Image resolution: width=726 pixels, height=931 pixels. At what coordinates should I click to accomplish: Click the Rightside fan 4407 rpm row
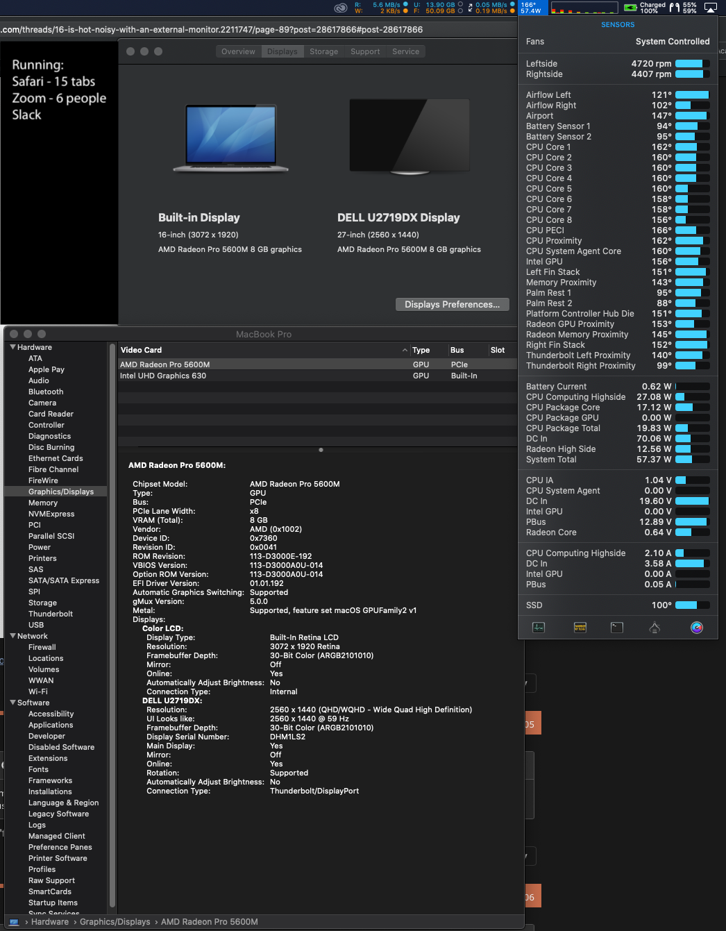pos(618,74)
